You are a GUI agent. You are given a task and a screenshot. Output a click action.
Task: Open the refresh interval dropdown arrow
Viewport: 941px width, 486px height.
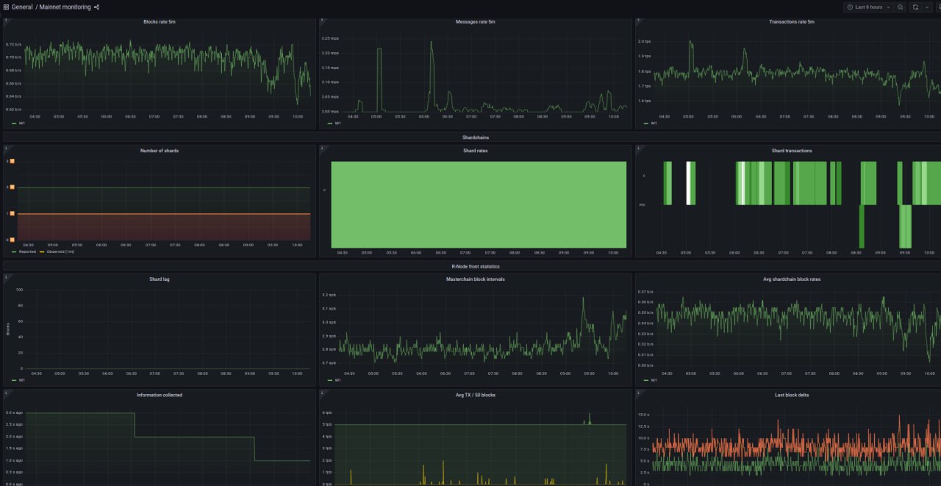point(927,7)
